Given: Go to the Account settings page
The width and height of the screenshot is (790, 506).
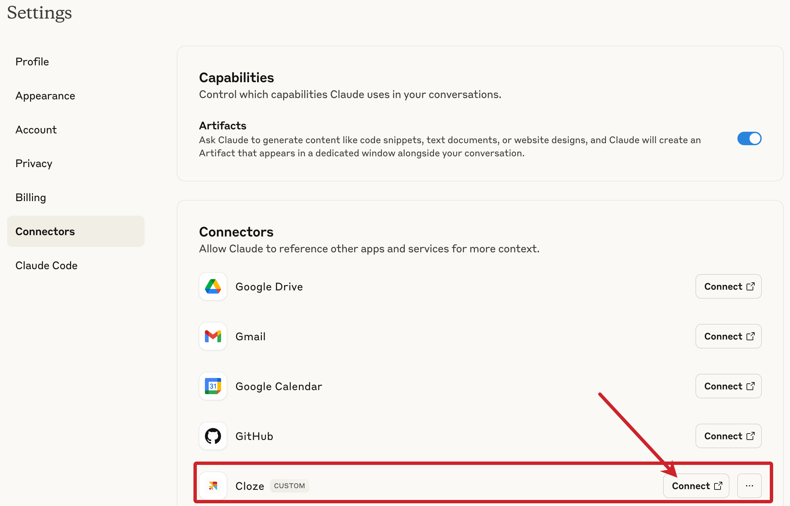Looking at the screenshot, I should click(x=76, y=130).
